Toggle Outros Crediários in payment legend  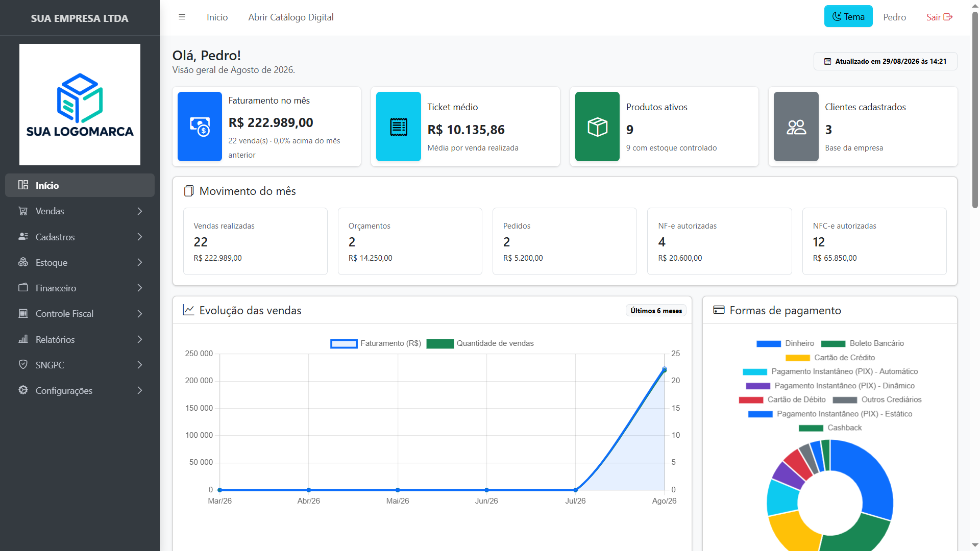877,399
